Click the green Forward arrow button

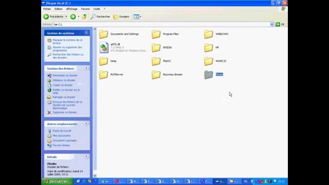tap(73, 17)
